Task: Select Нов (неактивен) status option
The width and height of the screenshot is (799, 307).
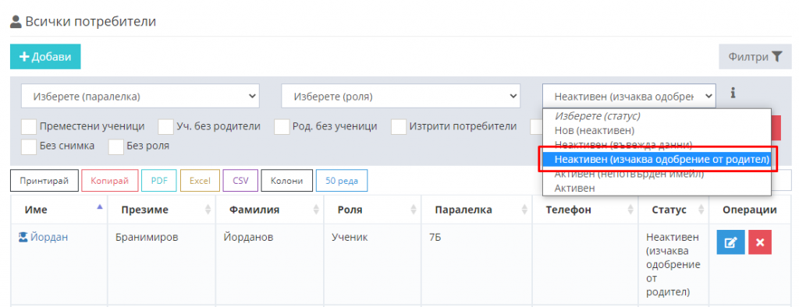Action: 595,130
